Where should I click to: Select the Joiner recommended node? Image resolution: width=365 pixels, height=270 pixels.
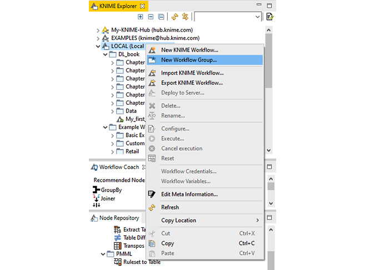[104, 198]
